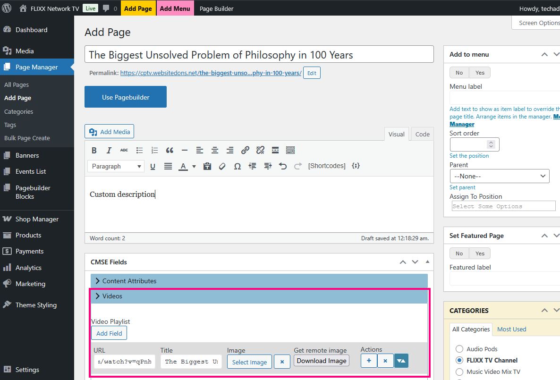Click the Insert link icon
The image size is (560, 380).
coord(245,150)
